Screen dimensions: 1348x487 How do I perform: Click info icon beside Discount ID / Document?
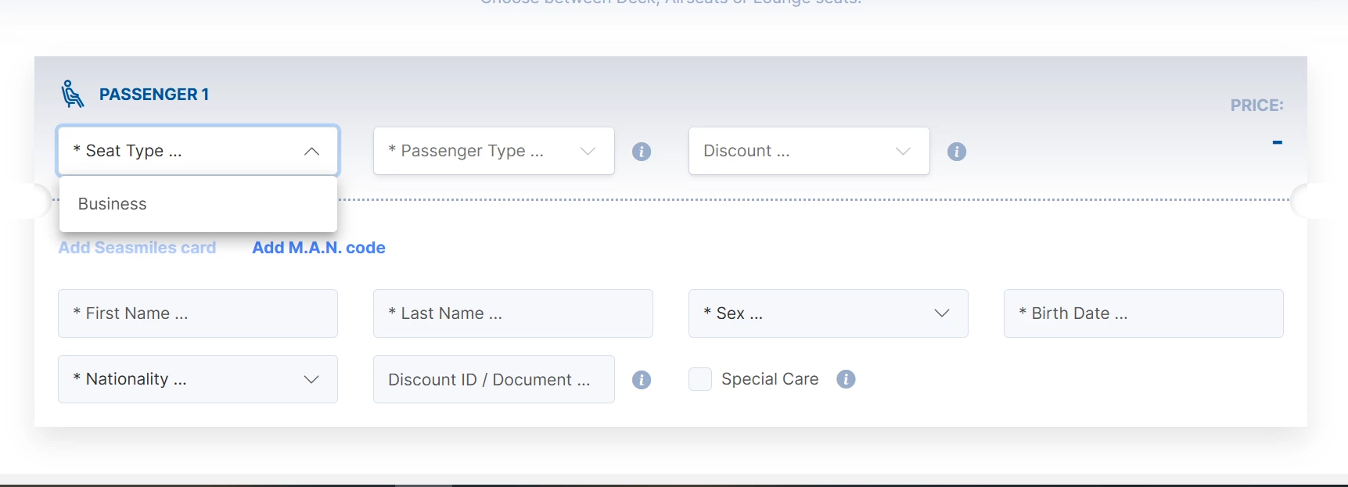coord(642,380)
